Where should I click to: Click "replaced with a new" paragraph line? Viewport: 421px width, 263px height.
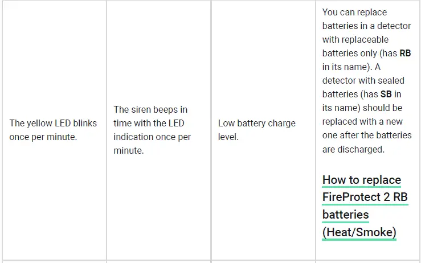click(x=362, y=122)
